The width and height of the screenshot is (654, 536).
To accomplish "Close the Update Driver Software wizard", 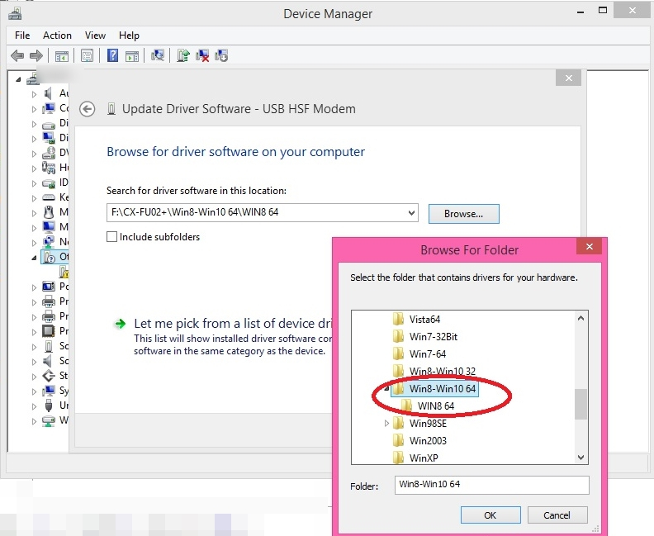I will click(x=568, y=78).
